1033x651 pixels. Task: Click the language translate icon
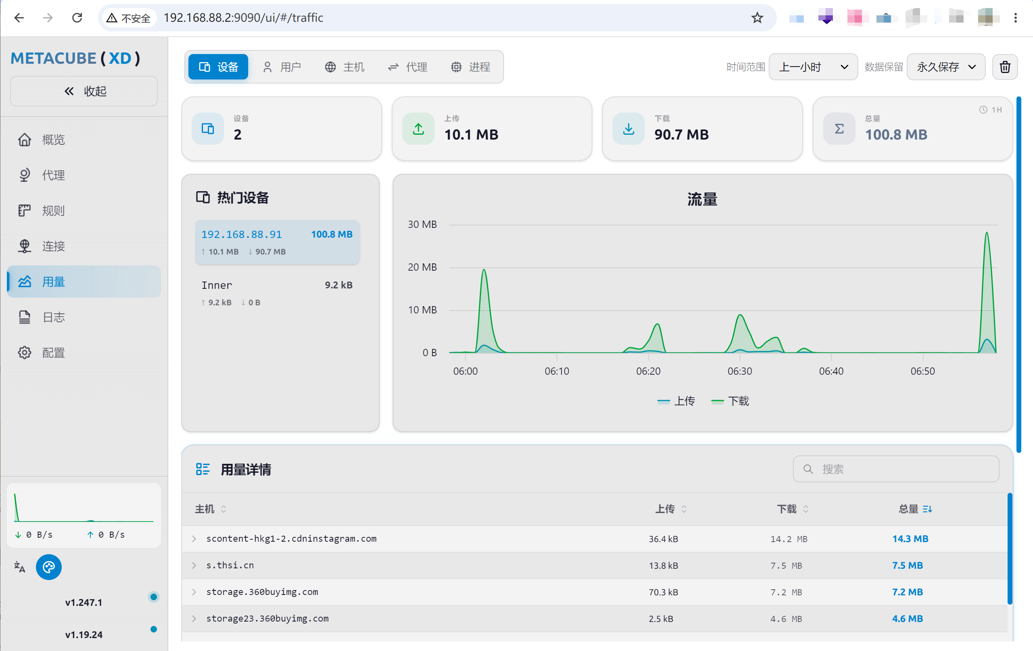[20, 567]
